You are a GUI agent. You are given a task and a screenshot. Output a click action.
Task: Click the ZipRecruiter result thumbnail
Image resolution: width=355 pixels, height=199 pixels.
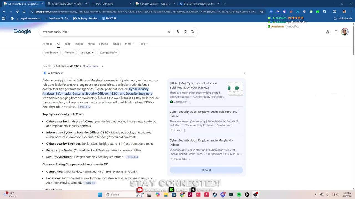pos(235,88)
